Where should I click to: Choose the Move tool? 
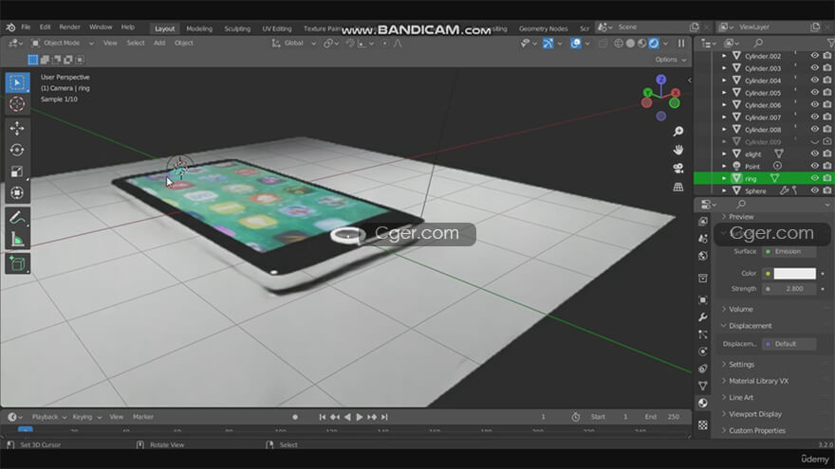(17, 128)
